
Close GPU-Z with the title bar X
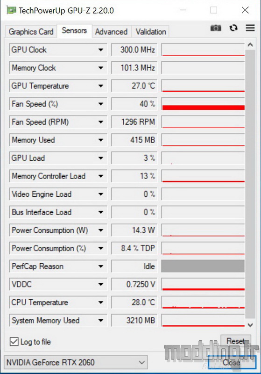tap(245, 10)
